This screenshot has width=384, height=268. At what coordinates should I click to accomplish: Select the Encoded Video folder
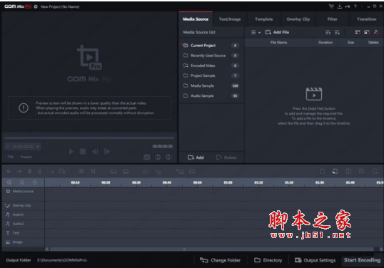click(211, 66)
